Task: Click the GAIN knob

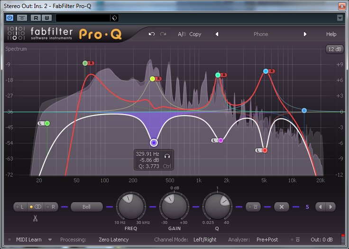Action: (174, 206)
